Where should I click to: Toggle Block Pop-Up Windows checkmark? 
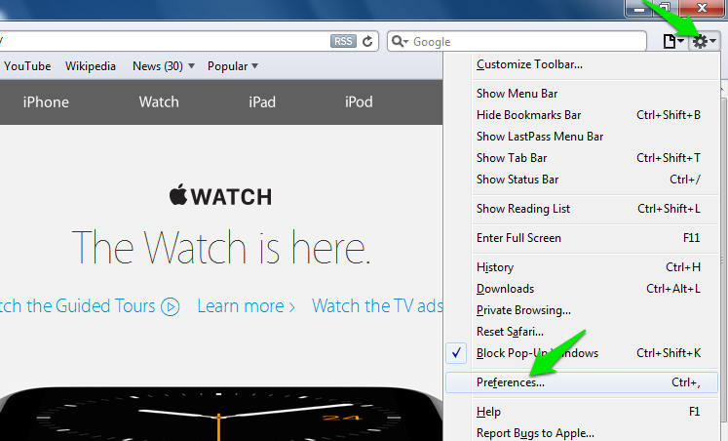pyautogui.click(x=459, y=353)
